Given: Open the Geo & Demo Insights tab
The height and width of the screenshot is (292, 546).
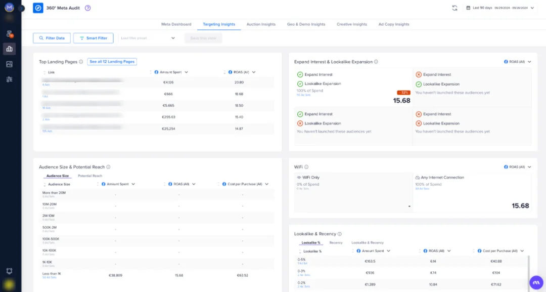Looking at the screenshot, I should [306, 24].
